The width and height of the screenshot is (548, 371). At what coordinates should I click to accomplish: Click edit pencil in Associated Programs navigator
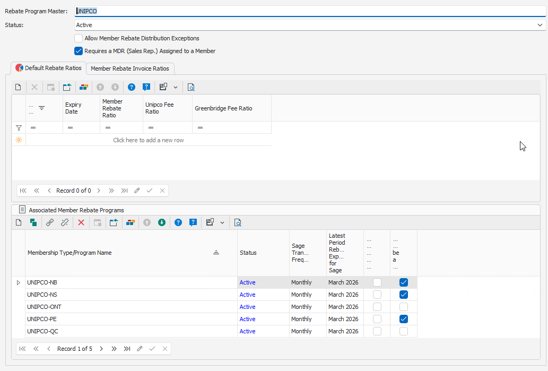(x=140, y=349)
